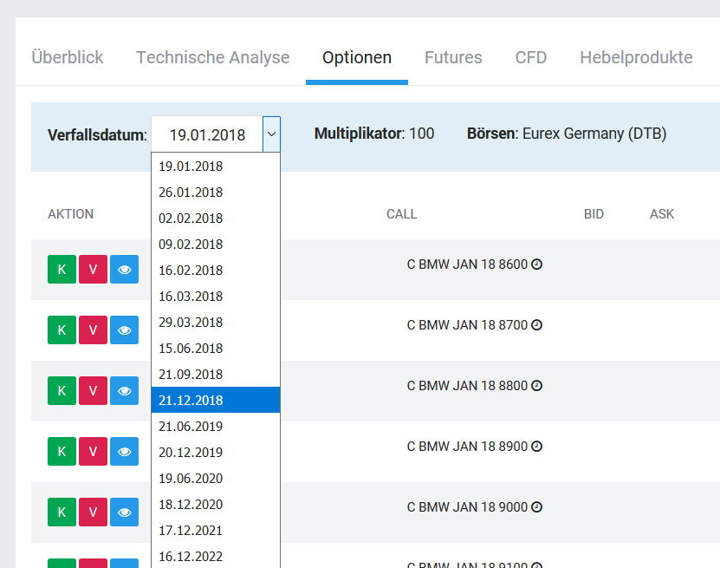Toggle eye watch icon for 8600 call

pyautogui.click(x=125, y=270)
